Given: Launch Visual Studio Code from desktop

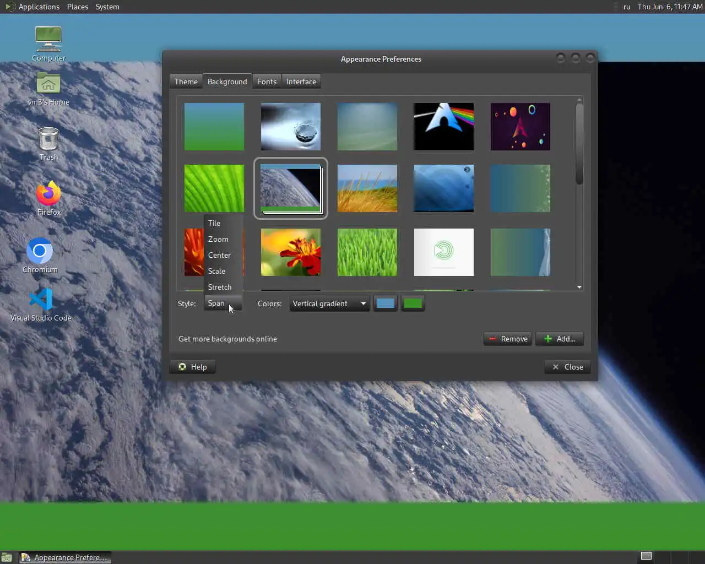Looking at the screenshot, I should [x=41, y=305].
